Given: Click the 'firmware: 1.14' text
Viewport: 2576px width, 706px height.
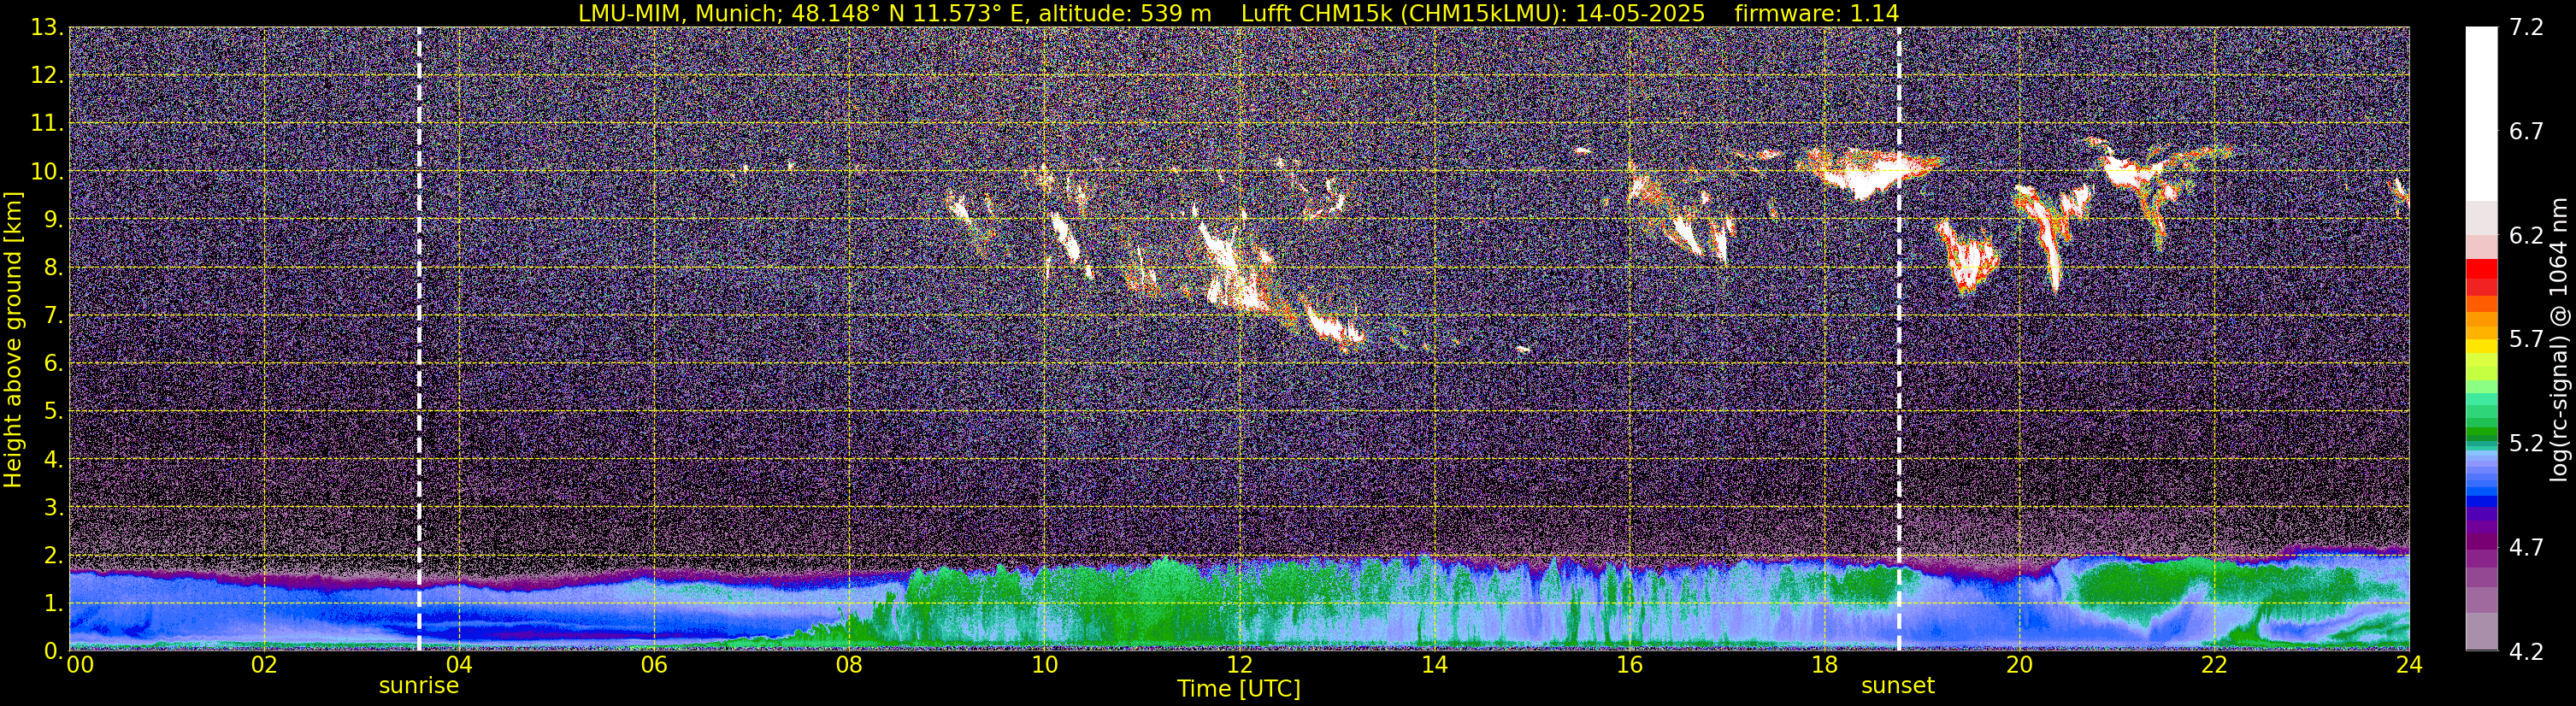Looking at the screenshot, I should coord(1816,13).
